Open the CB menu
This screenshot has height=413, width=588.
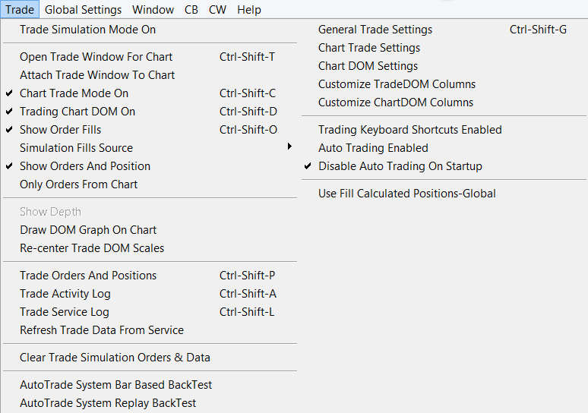click(191, 10)
